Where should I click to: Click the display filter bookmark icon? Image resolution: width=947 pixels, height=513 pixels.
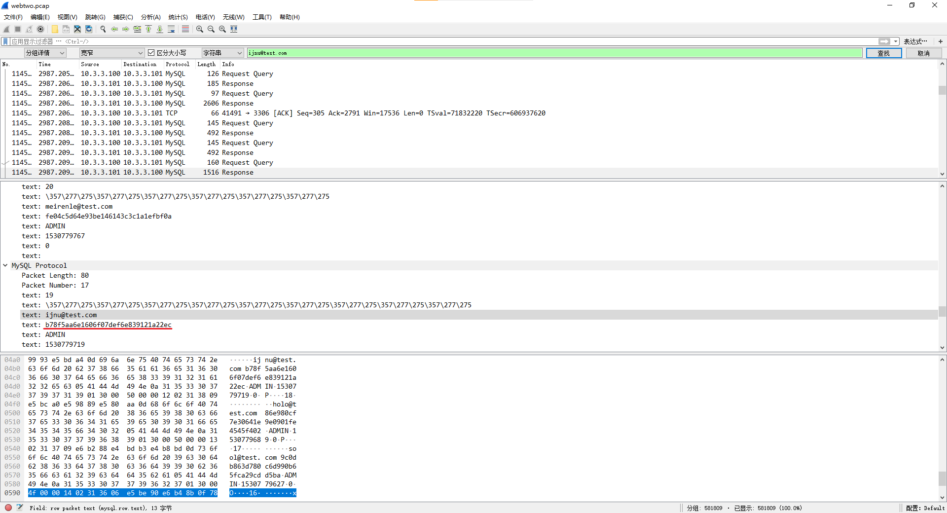[5, 41]
